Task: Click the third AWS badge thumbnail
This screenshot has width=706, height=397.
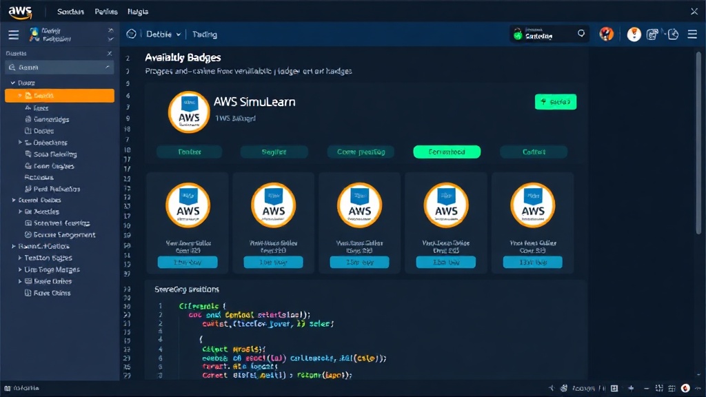Action: 359,205
